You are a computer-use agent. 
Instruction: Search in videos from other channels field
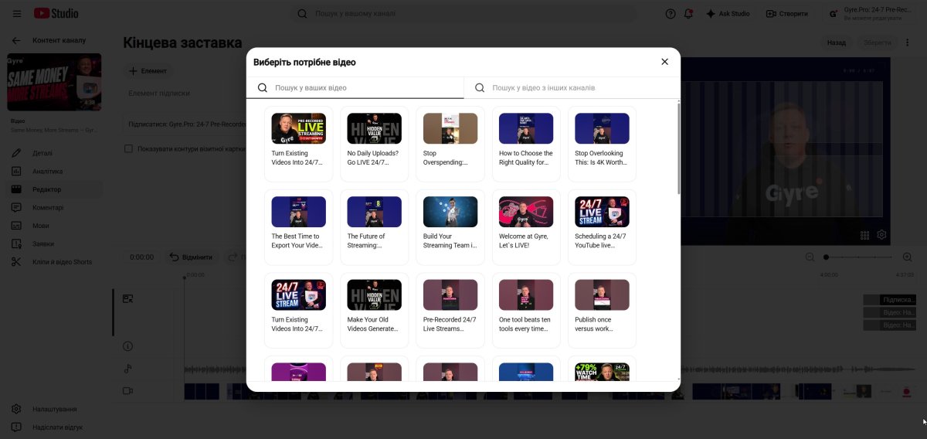572,88
